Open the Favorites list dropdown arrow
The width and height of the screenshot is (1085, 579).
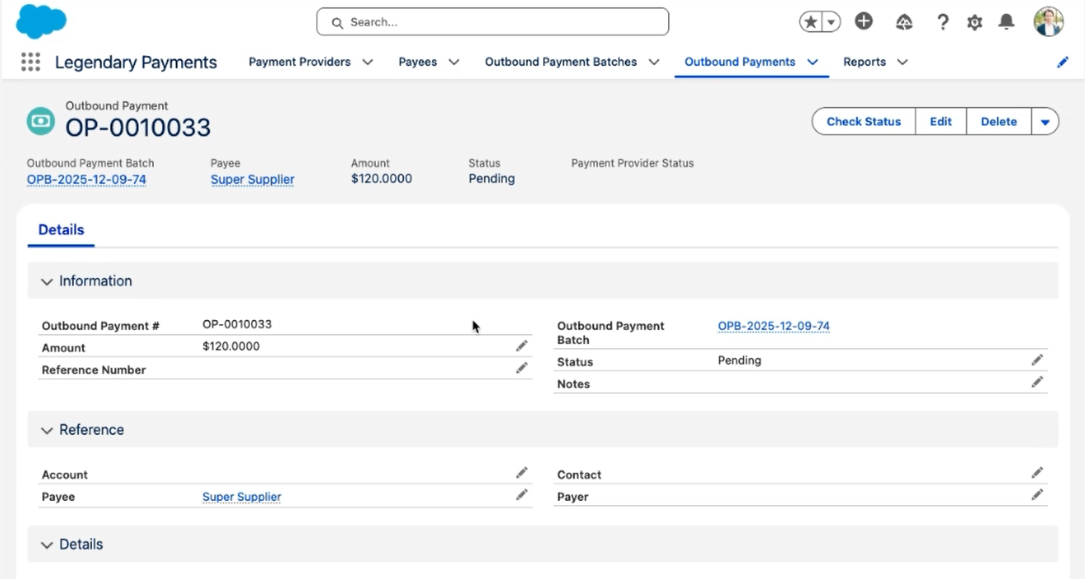point(832,22)
